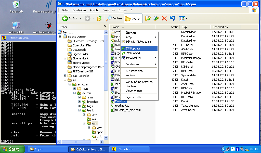Screen dimensions: 261x153
Task: Click the blue undo arrow icon
Action: (x=173, y=18)
